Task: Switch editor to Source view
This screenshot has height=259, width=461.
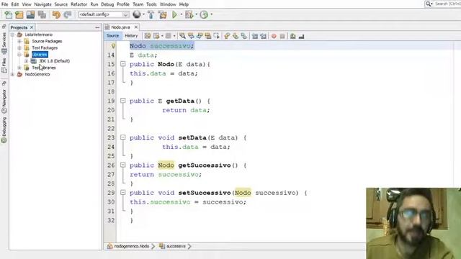Action: (x=112, y=35)
